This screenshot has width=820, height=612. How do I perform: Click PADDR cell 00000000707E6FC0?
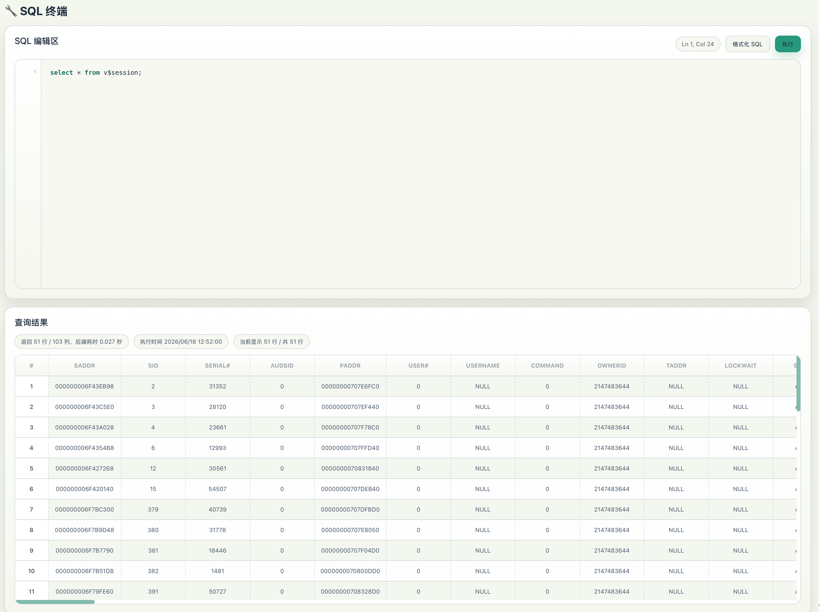coord(350,386)
